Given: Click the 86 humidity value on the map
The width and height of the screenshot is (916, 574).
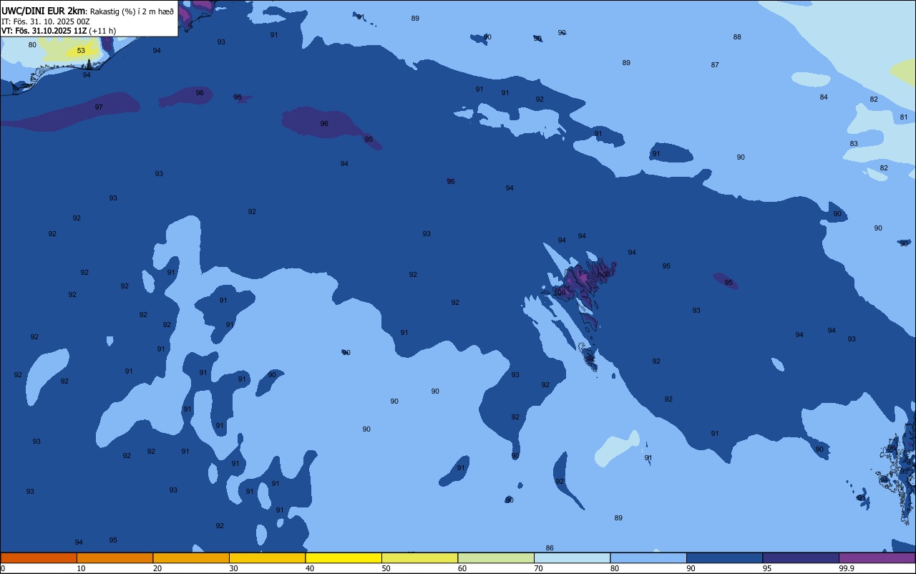Looking at the screenshot, I should click(550, 548).
